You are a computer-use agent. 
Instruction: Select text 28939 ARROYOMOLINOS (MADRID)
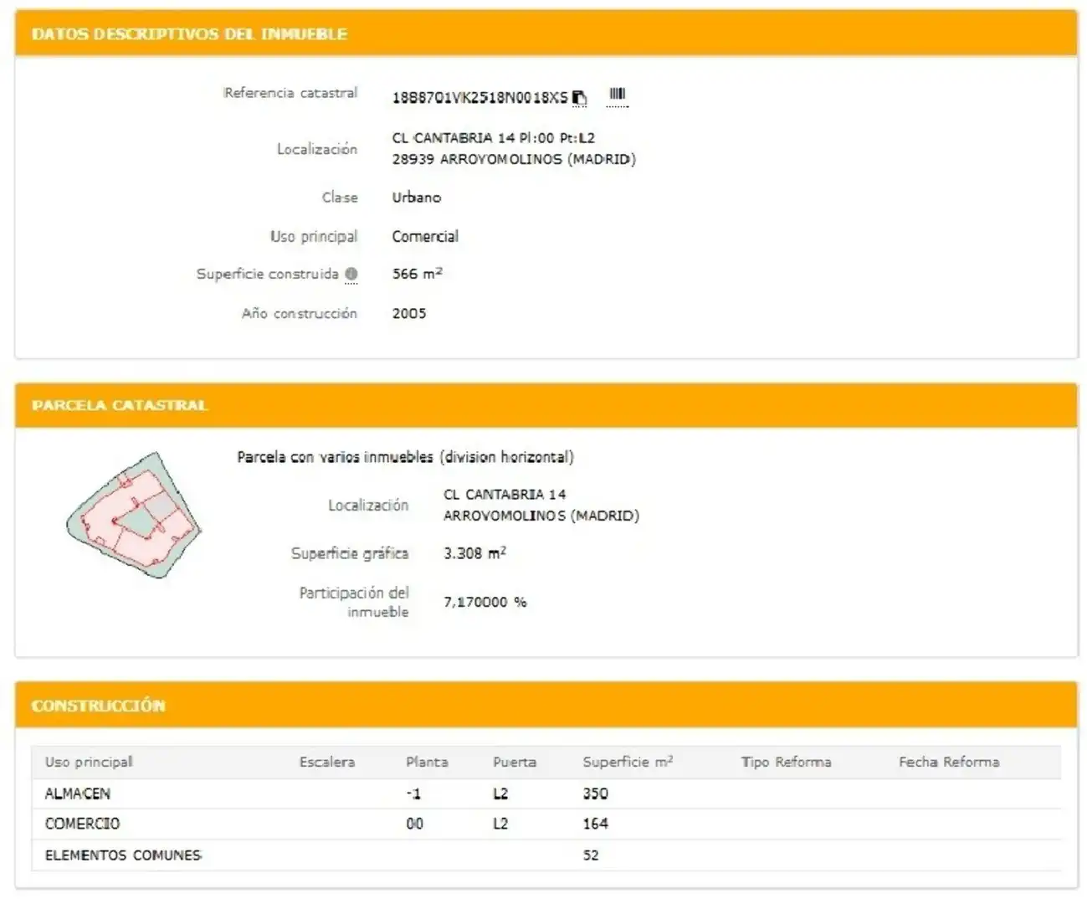point(514,159)
